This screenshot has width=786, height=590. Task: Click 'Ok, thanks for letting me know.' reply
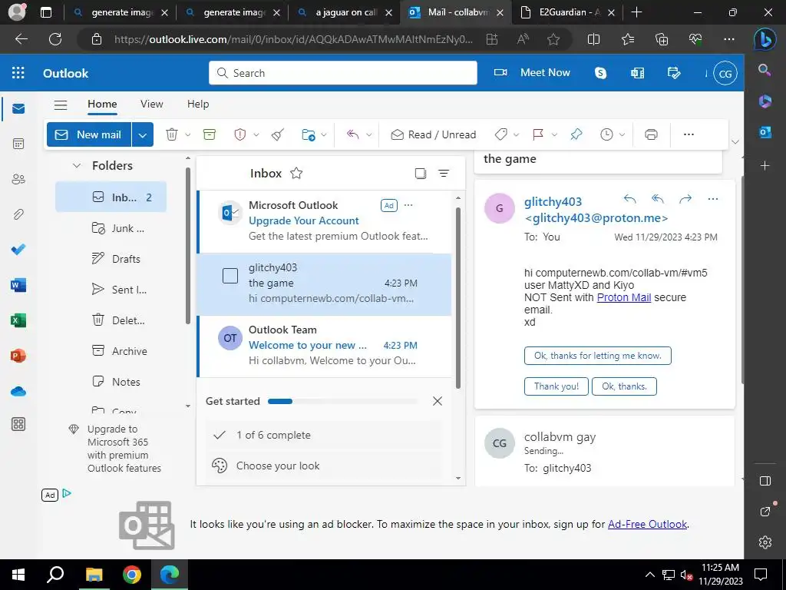[597, 356]
